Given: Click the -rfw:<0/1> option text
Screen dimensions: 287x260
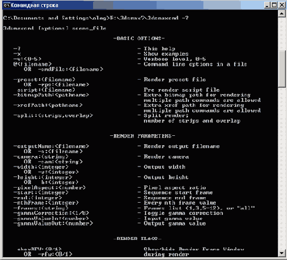Looking at the screenshot, I should pos(55,254).
